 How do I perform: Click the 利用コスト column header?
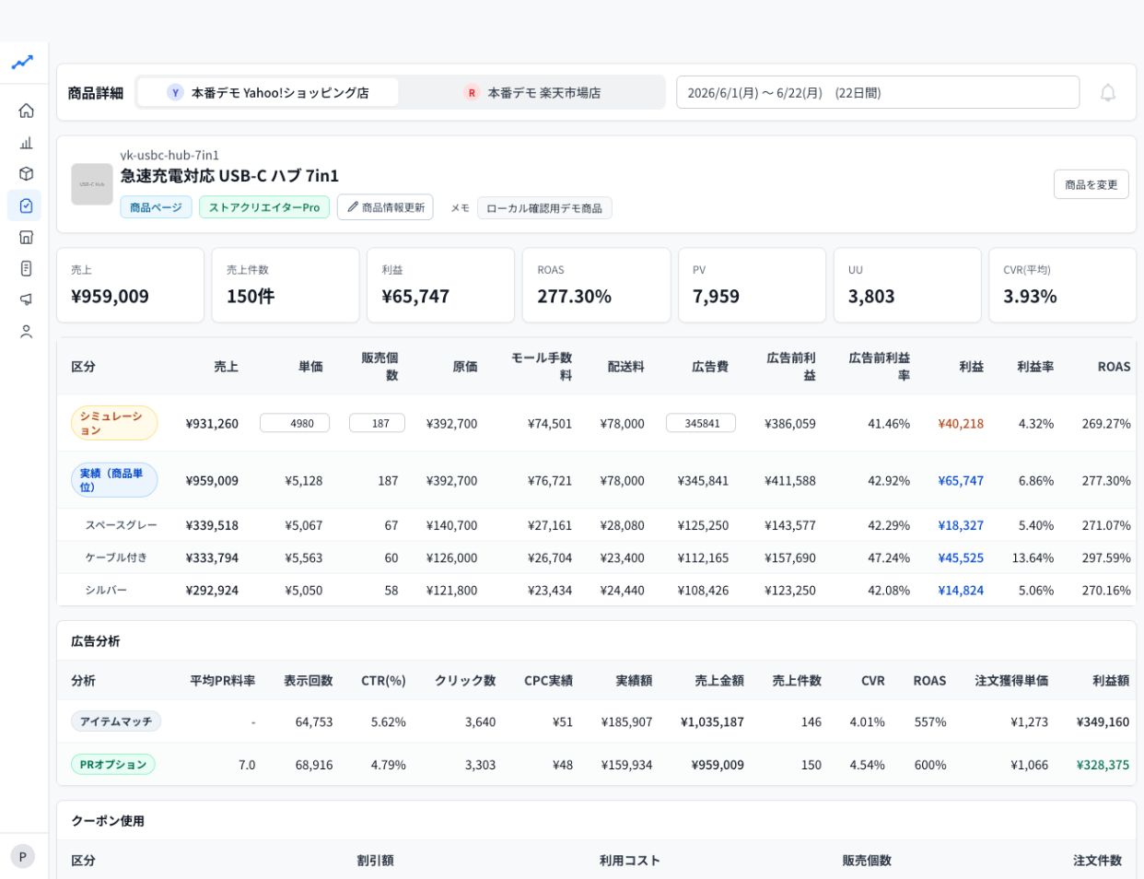(629, 861)
